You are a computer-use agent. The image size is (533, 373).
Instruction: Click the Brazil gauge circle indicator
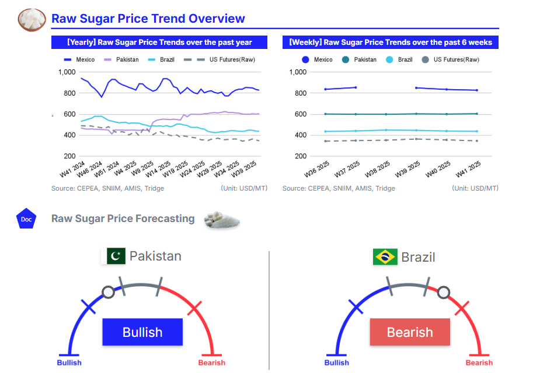tap(444, 291)
